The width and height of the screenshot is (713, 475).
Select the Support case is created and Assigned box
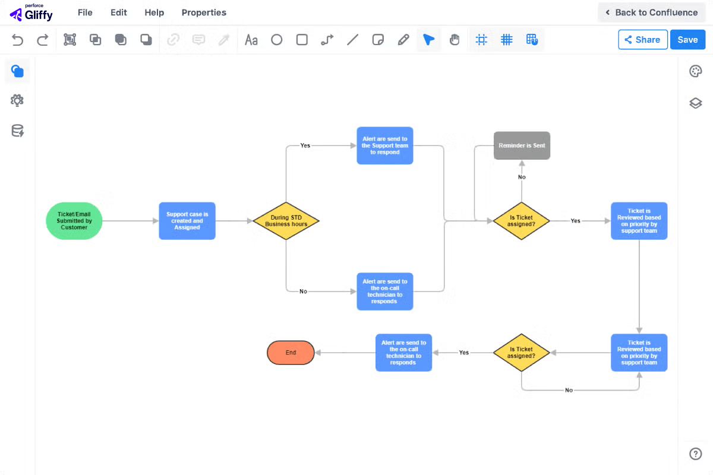(187, 221)
